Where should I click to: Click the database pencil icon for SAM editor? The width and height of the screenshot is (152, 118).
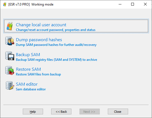point(10,85)
